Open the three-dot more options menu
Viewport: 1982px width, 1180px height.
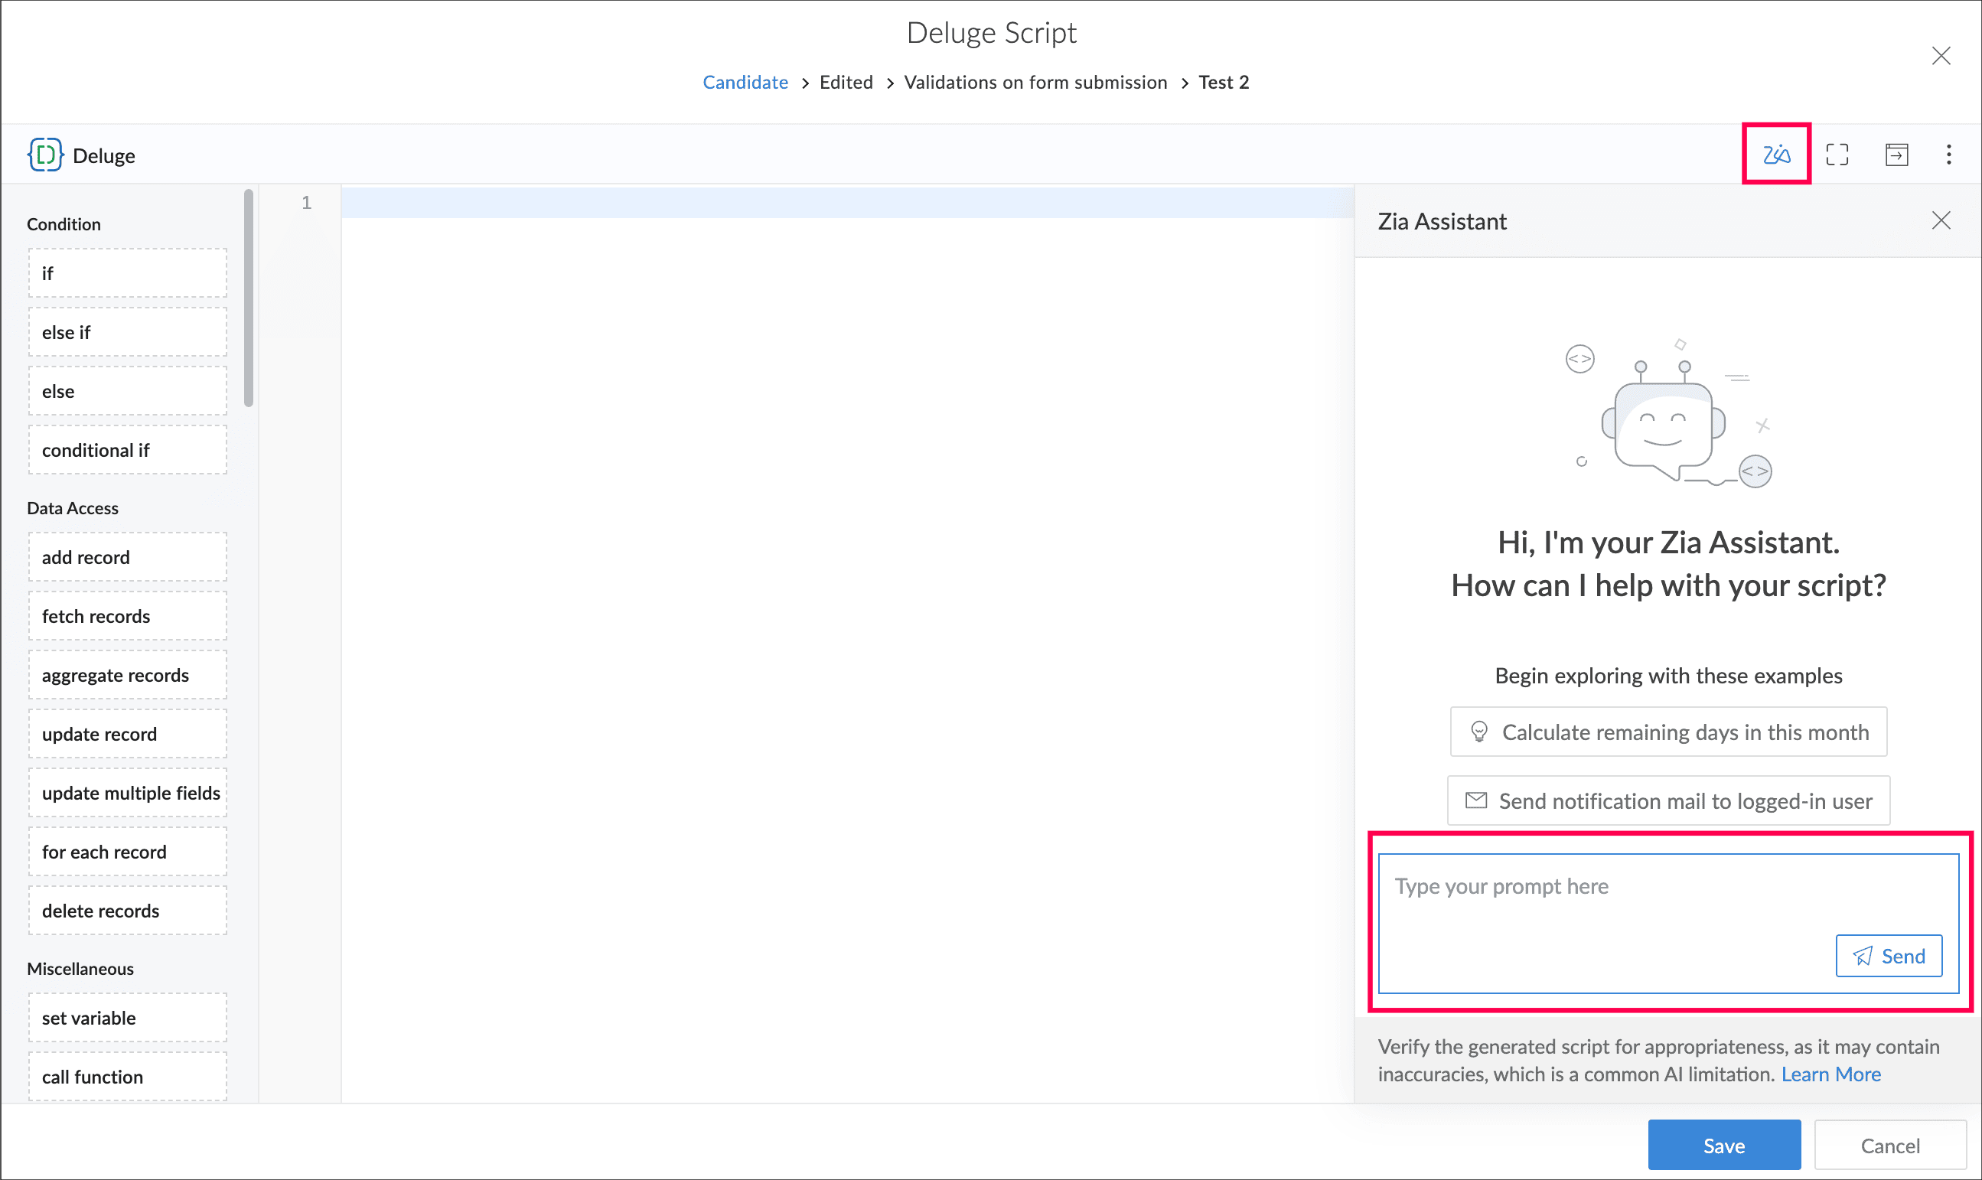point(1948,155)
